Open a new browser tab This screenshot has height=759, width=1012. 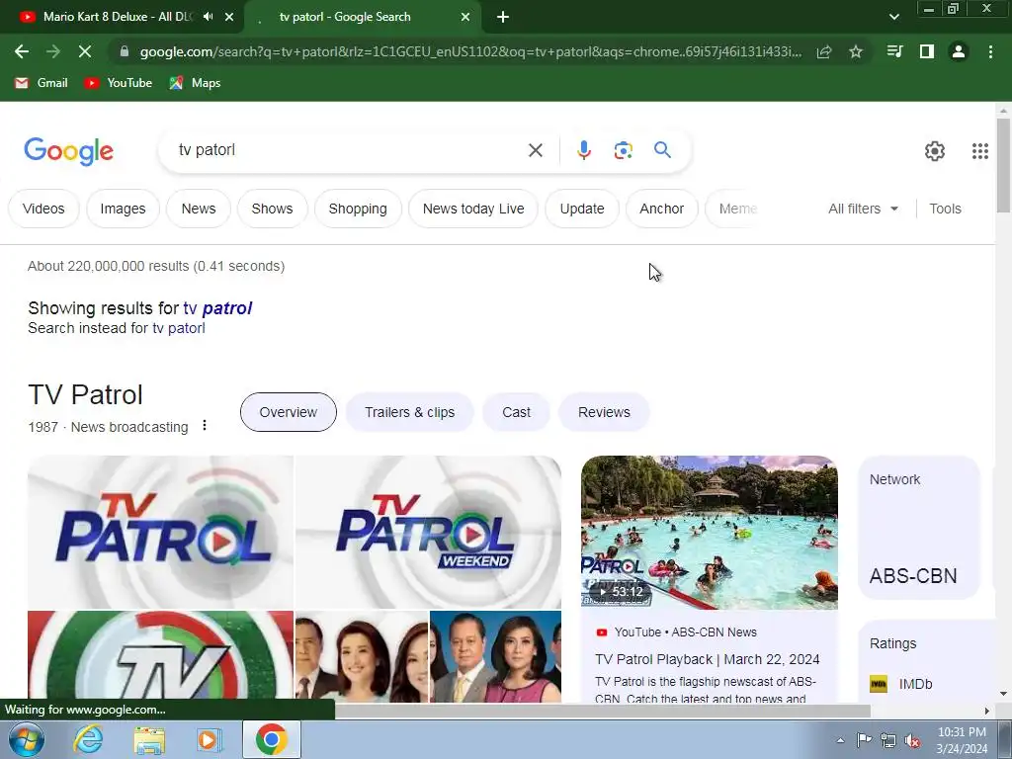tap(503, 17)
